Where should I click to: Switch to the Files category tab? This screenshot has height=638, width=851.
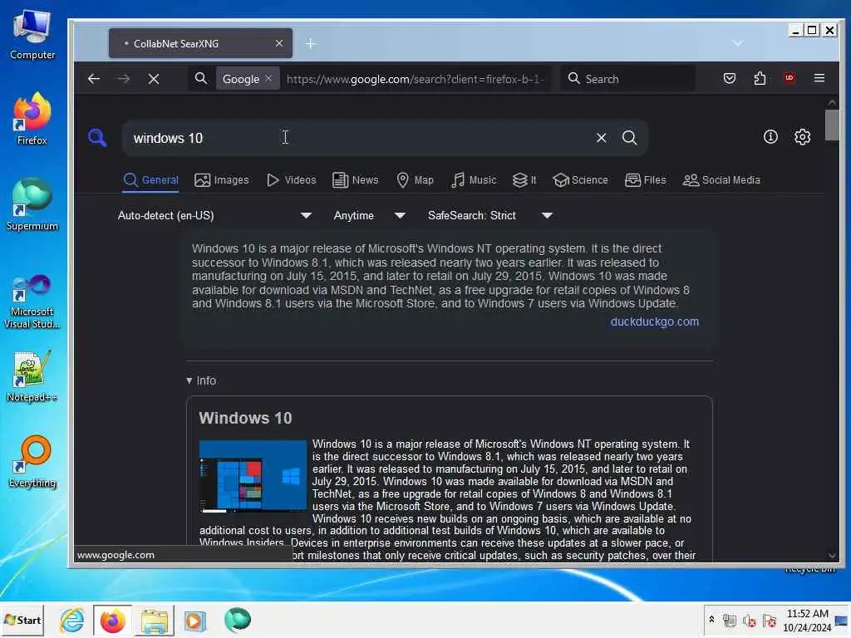tap(645, 180)
